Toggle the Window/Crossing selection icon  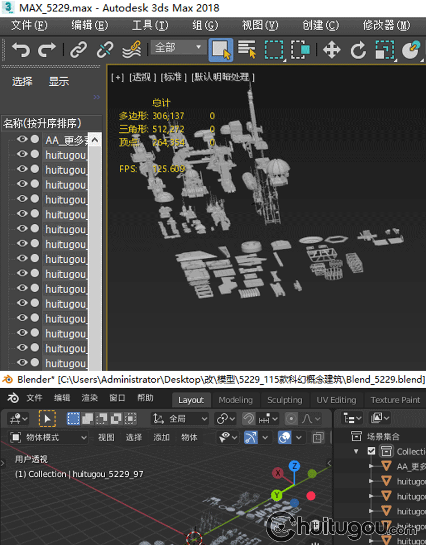pyautogui.click(x=300, y=50)
